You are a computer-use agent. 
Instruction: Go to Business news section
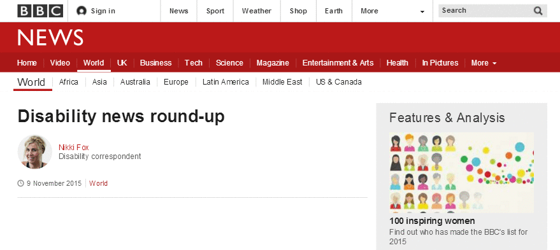coord(155,63)
